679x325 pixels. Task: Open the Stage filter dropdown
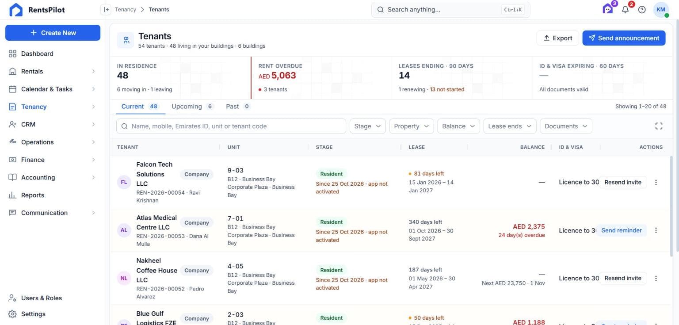[368, 126]
